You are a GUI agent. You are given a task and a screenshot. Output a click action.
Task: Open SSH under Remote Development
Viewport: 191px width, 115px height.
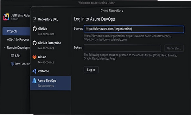click(x=17, y=56)
